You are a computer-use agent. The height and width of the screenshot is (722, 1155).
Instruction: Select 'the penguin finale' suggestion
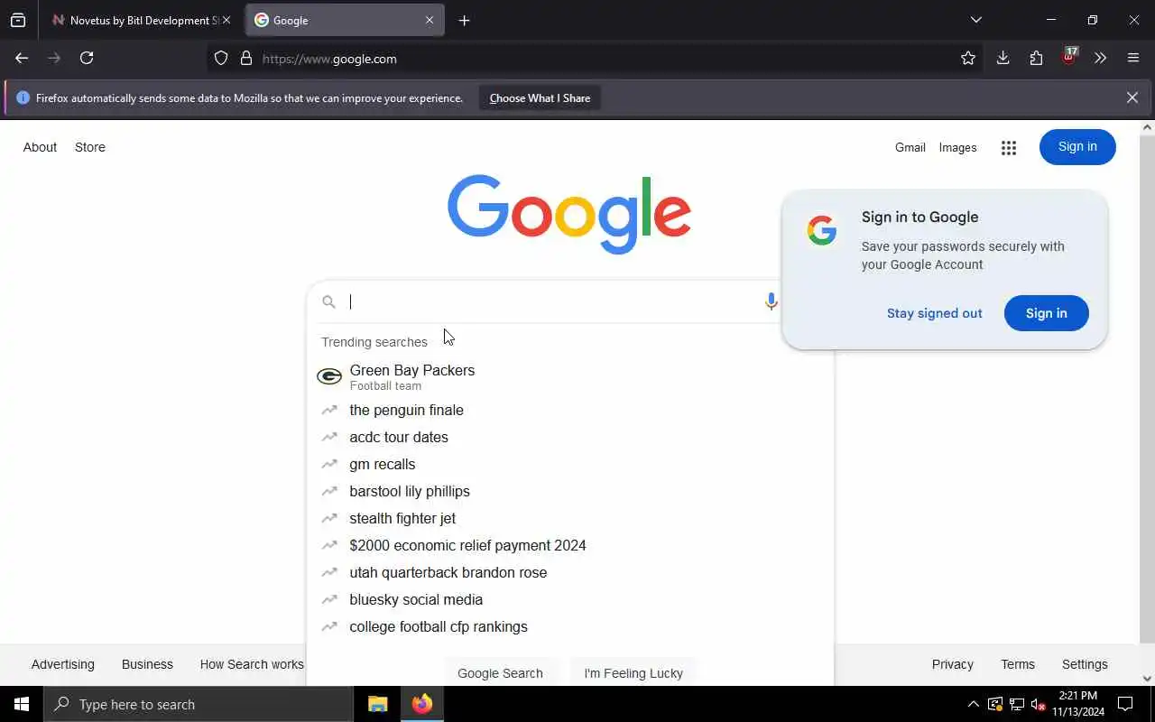coord(570,410)
